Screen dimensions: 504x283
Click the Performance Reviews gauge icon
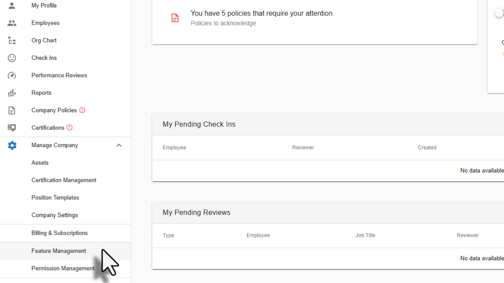coord(12,75)
